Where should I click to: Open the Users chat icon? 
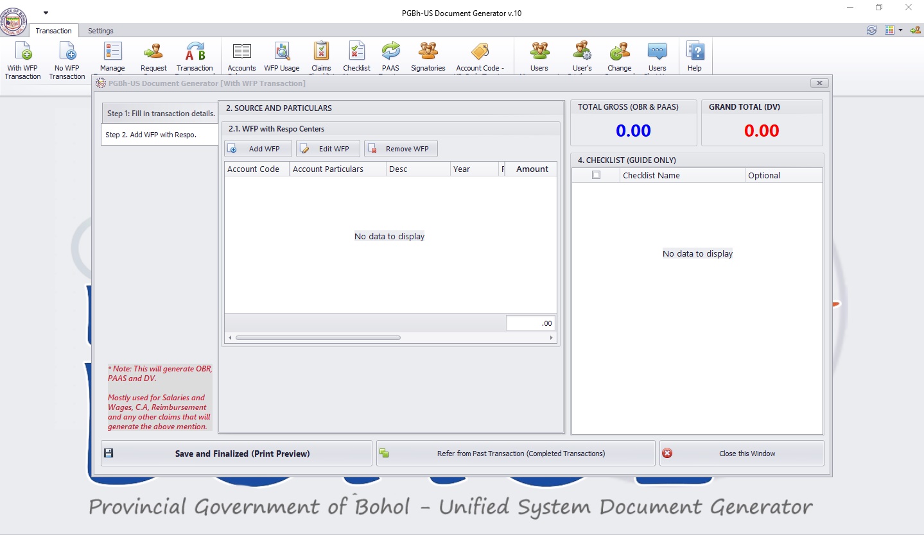[657, 58]
